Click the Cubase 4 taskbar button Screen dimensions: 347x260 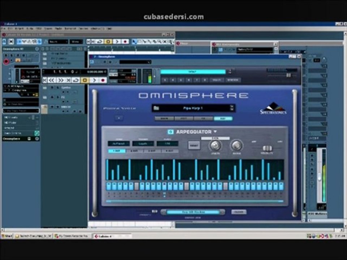[112, 236]
